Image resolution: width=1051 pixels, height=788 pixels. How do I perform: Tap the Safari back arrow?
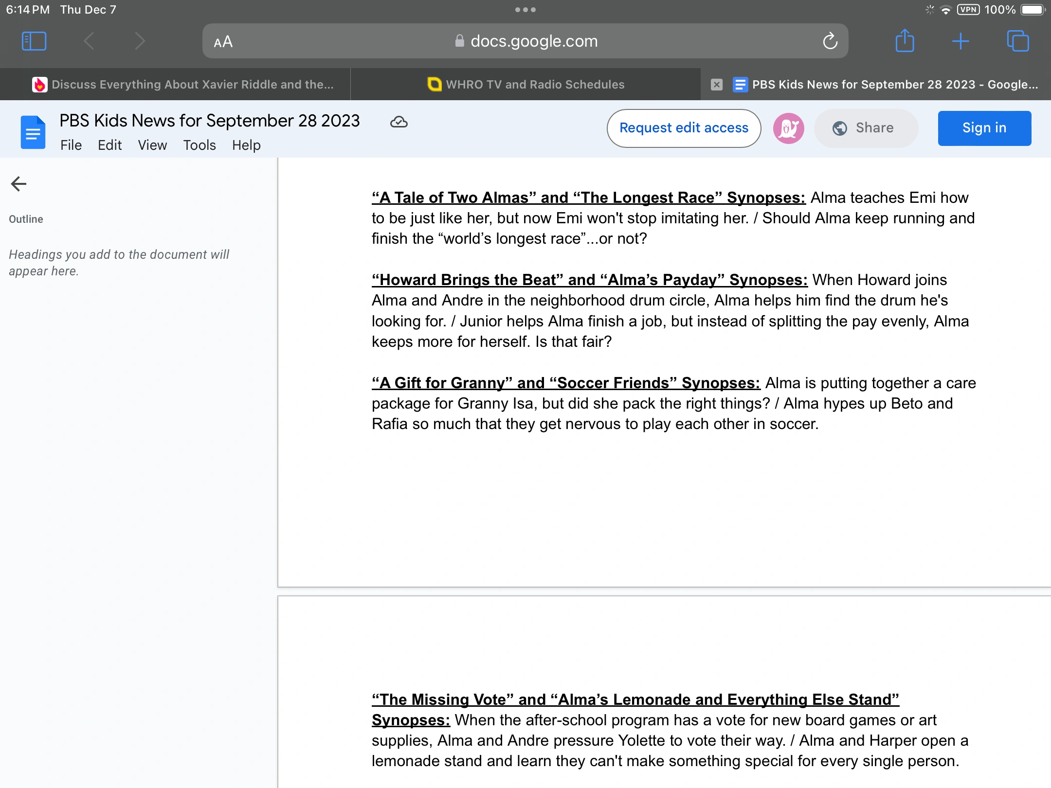pyautogui.click(x=89, y=41)
